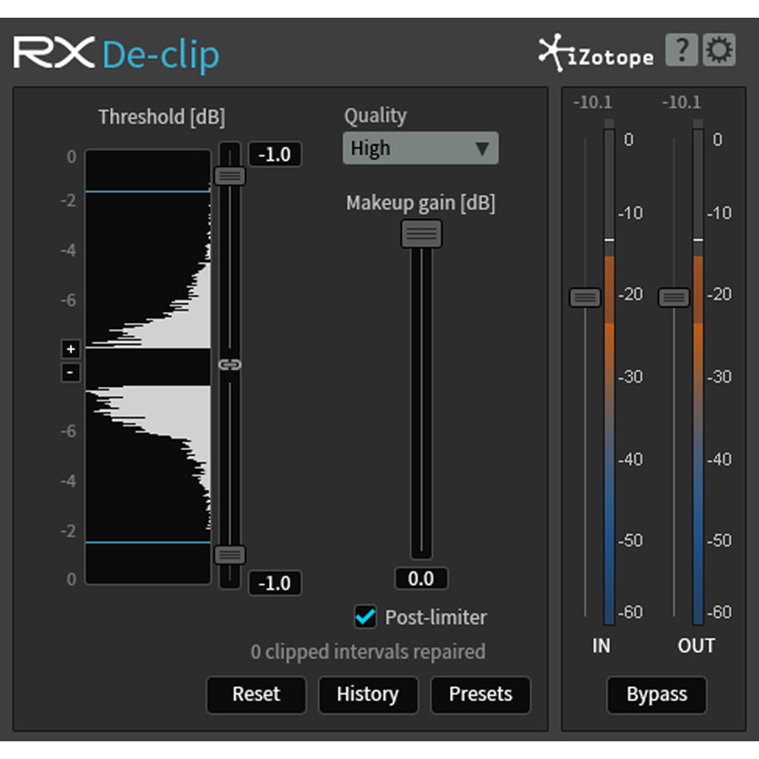This screenshot has height=759, width=759.
Task: Click the upper threshold slider handle
Action: click(x=230, y=176)
